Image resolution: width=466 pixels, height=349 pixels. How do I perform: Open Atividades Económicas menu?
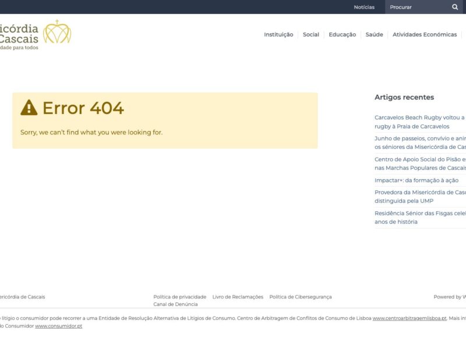(425, 34)
